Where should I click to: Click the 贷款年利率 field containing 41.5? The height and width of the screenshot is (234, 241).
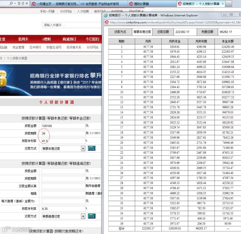(63, 141)
